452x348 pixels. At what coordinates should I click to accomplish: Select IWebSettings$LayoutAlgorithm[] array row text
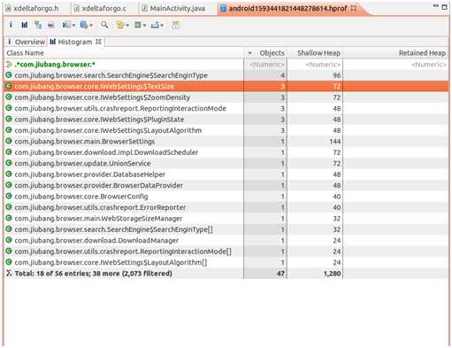[111, 262]
